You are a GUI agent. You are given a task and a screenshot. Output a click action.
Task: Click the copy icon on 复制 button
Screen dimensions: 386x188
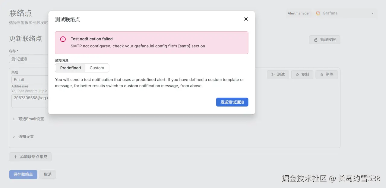[x=297, y=75]
